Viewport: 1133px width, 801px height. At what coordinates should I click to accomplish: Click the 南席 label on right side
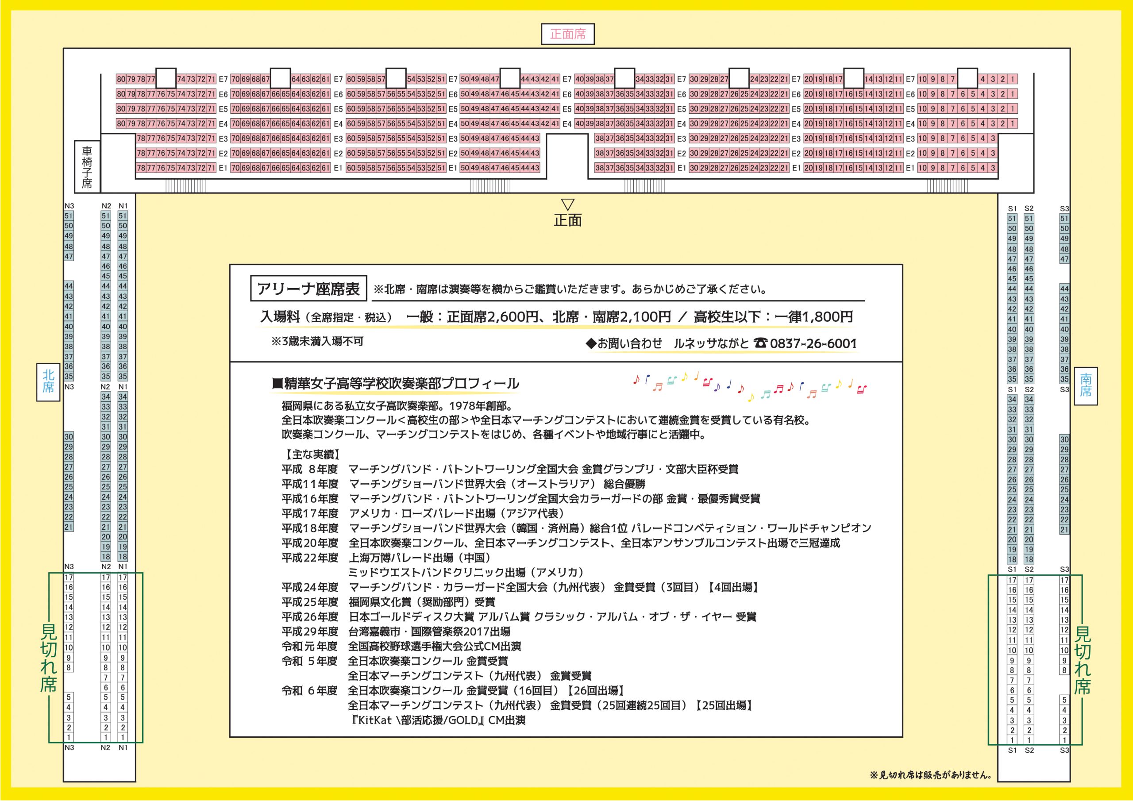[x=1086, y=385]
